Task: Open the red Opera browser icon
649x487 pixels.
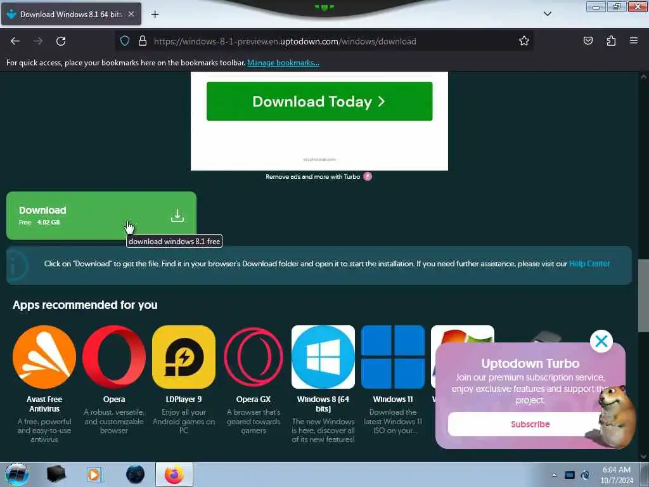Action: pos(114,357)
